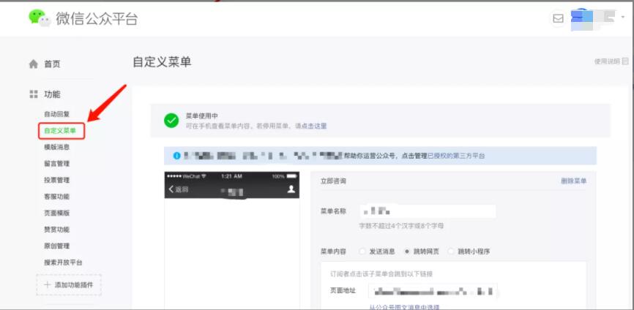Go to 模板消息 in sidebar
The width and height of the screenshot is (634, 310).
coord(56,147)
